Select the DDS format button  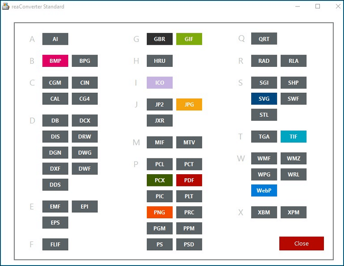(x=55, y=185)
